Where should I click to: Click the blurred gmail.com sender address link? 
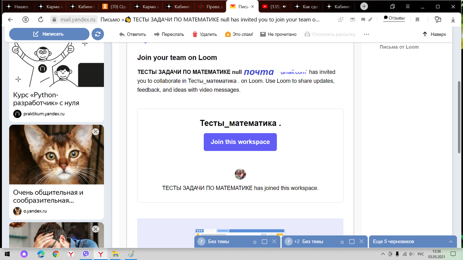point(293,72)
